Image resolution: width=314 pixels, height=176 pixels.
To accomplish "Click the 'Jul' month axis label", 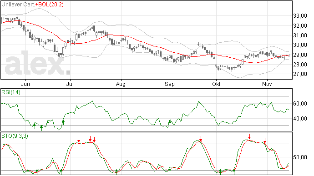I will point(70,84).
